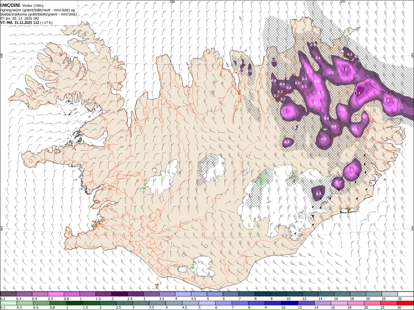Click rain scale swatch between 1 and 1.5
The height and width of the screenshot is (310, 414).
pos(74,303)
